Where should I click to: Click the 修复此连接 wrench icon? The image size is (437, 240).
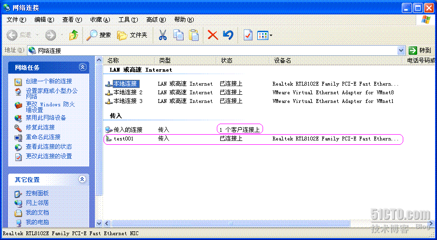18,127
